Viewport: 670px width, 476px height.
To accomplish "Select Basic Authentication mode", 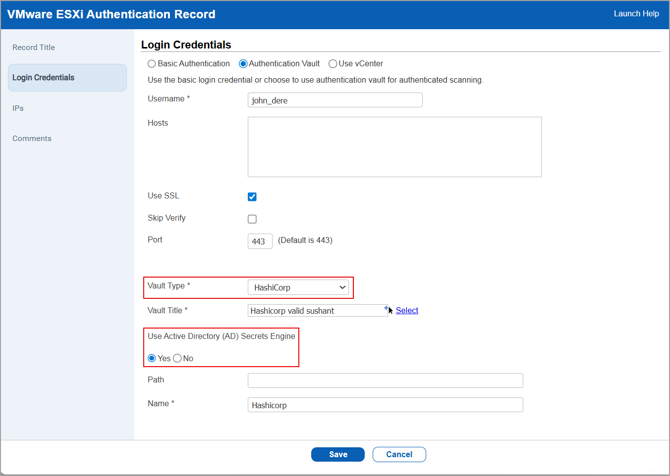I will point(152,63).
